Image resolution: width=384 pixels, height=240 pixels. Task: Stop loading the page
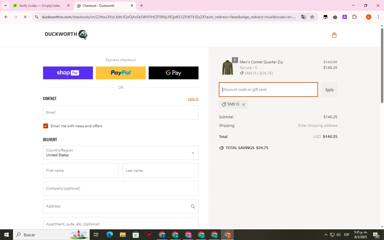(25, 17)
